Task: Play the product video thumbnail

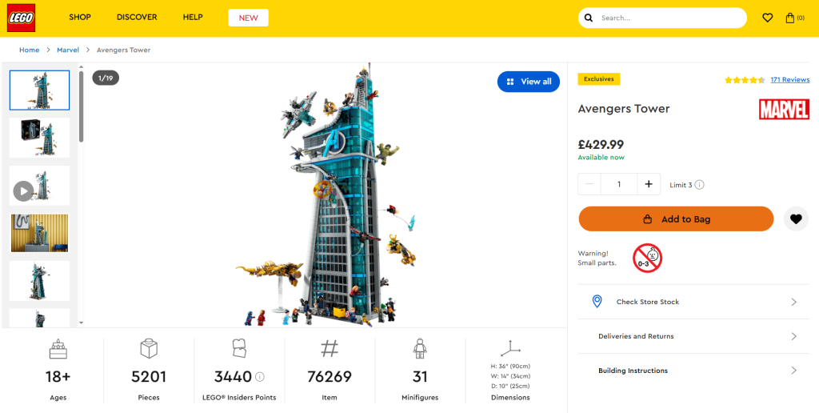Action: (23, 190)
